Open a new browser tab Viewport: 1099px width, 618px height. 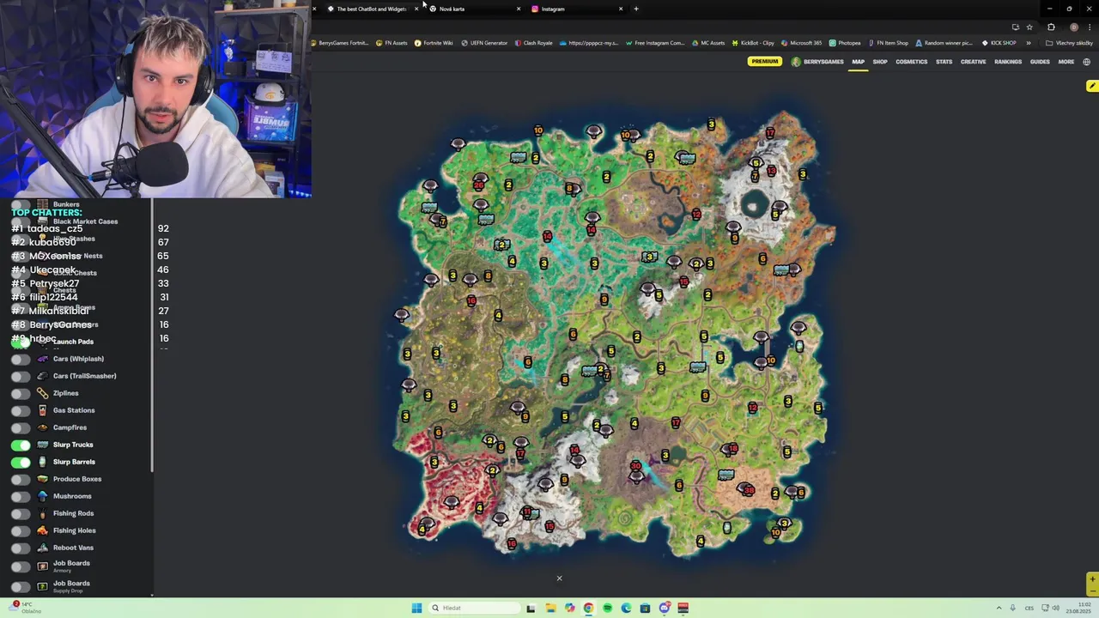pyautogui.click(x=636, y=9)
